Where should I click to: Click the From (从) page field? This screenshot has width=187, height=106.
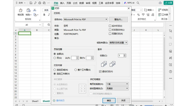[74, 58]
